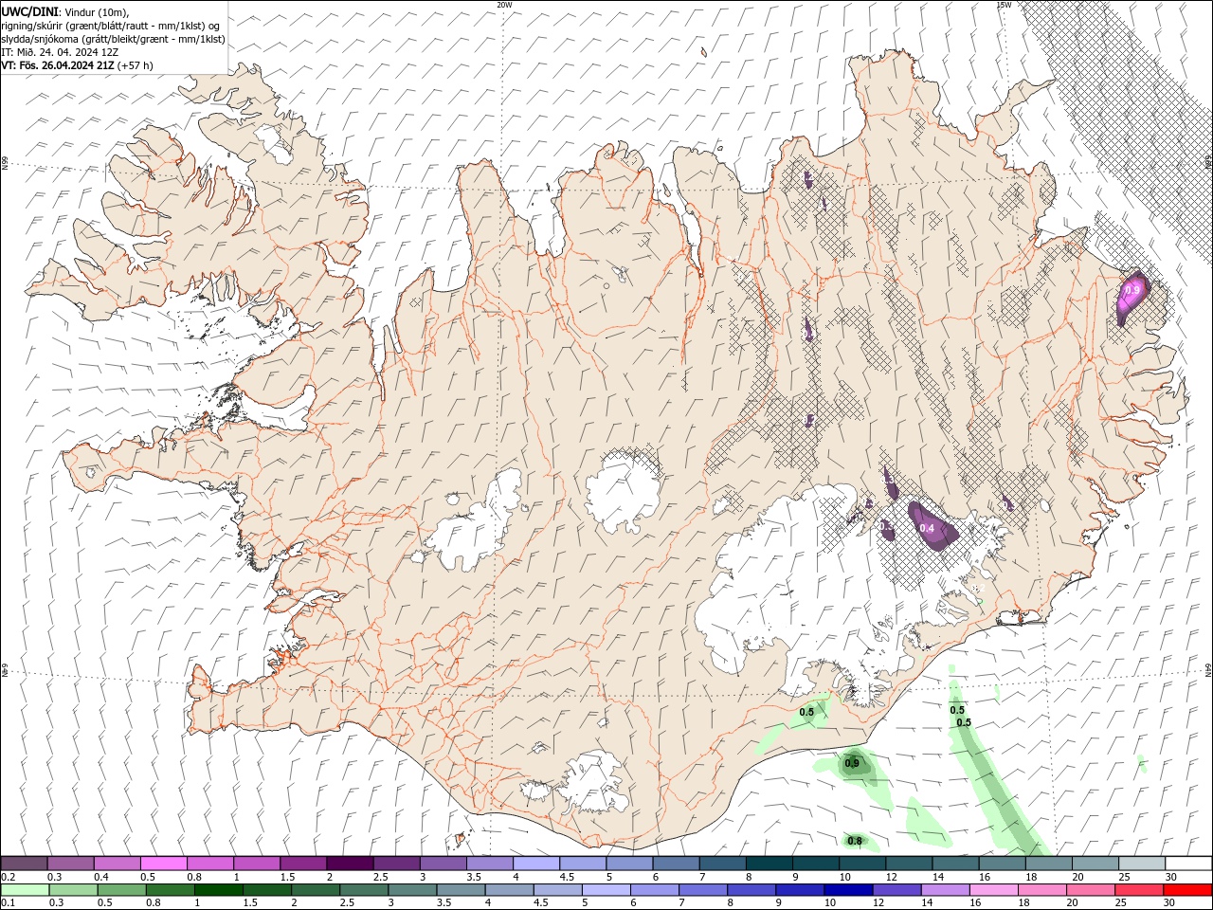Select the hot pink swatch labeled 20 in rain legend
This screenshot has width=1213, height=910.
tap(1090, 890)
